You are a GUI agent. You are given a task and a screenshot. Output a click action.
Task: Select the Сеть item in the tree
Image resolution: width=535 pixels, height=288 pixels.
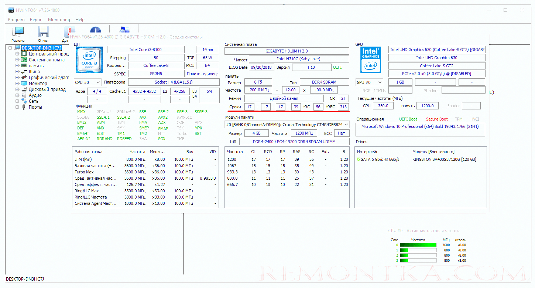[x=34, y=101]
